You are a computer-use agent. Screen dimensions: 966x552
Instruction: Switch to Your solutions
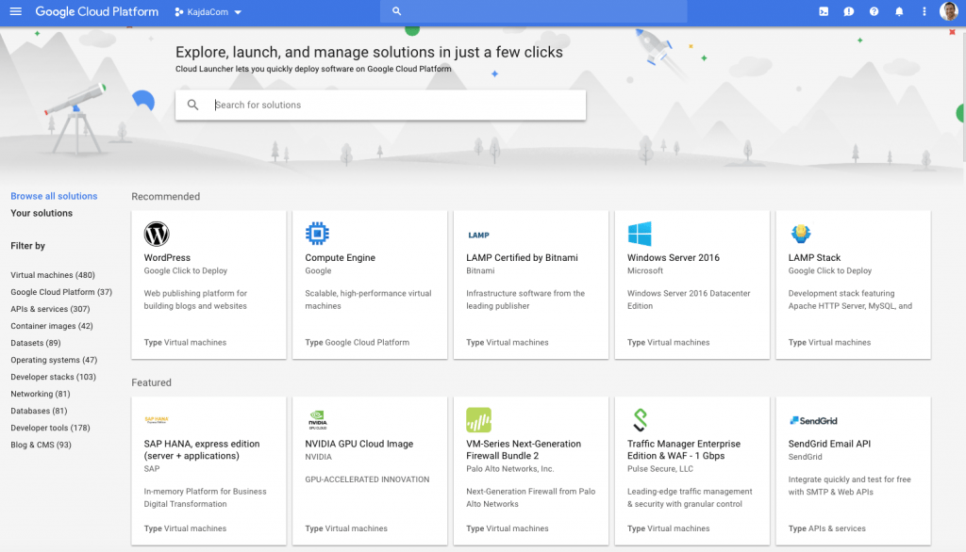coord(42,213)
